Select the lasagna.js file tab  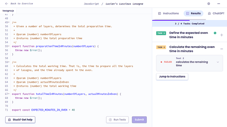tap(8, 11)
